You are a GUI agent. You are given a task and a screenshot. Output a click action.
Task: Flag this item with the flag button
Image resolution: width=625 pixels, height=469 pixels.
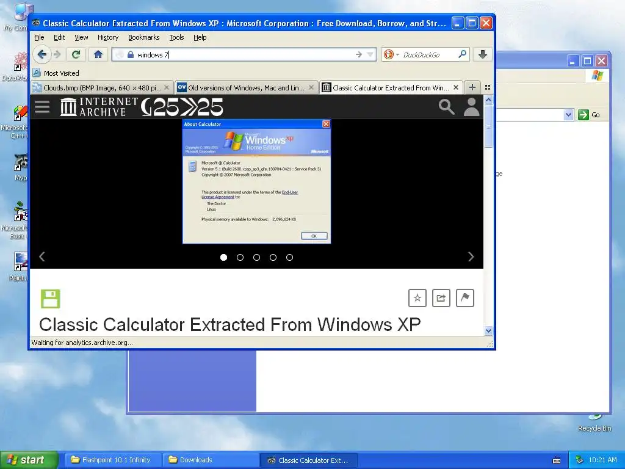[x=464, y=298]
